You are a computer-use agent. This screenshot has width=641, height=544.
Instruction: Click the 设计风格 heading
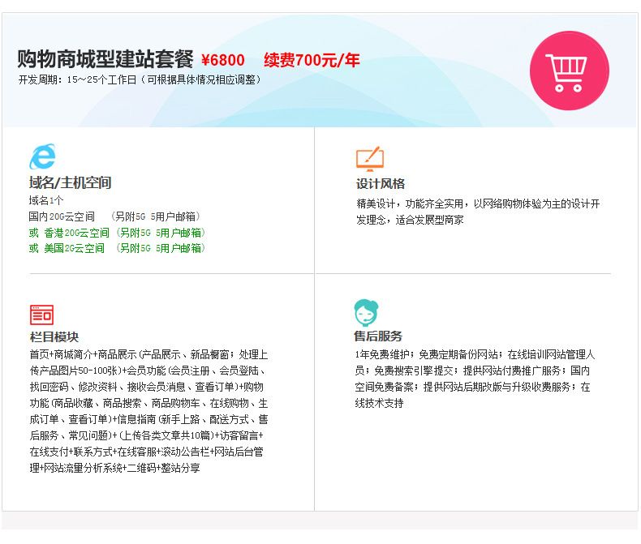pos(380,183)
